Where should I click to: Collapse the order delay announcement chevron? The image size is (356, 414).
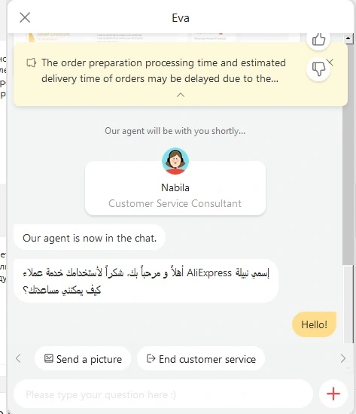pos(181,95)
